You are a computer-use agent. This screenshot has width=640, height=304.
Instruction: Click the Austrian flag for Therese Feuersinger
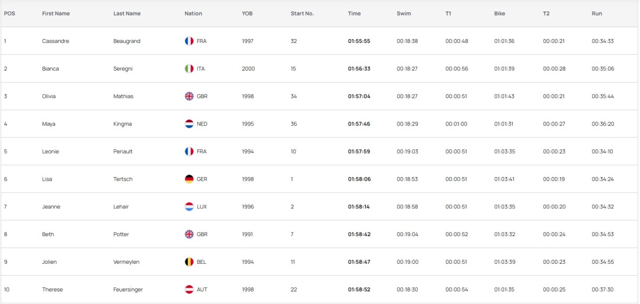coord(189,290)
